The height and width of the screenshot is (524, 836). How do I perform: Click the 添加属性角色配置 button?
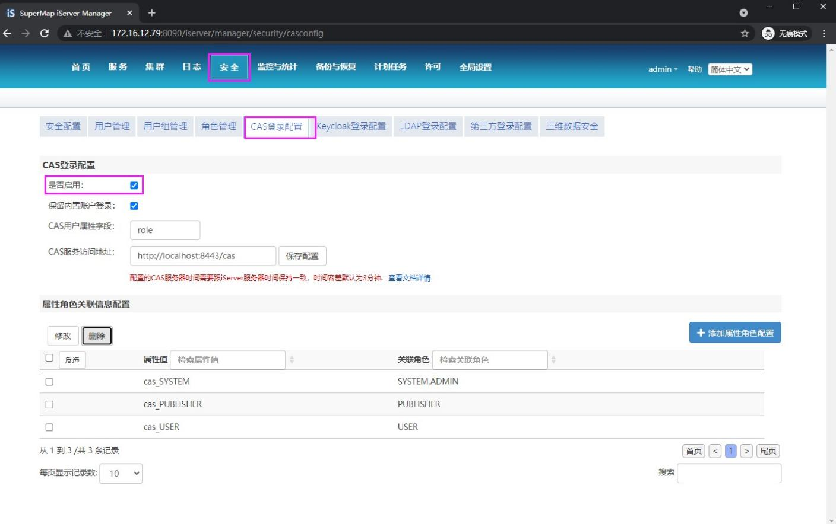[x=735, y=333]
